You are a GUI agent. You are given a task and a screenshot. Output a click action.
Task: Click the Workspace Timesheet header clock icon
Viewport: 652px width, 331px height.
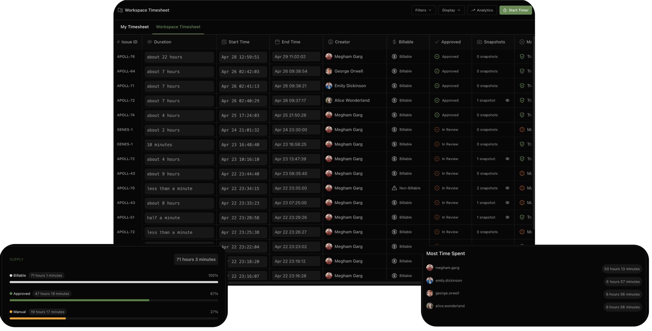[120, 10]
